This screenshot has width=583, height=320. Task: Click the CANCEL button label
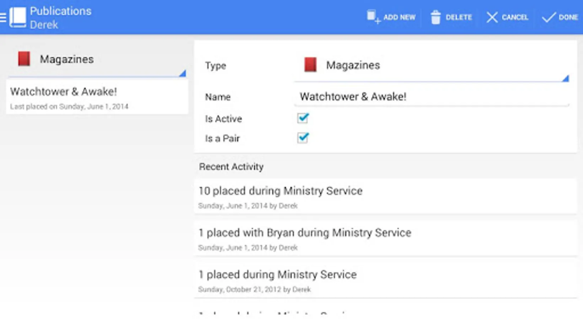tap(515, 17)
